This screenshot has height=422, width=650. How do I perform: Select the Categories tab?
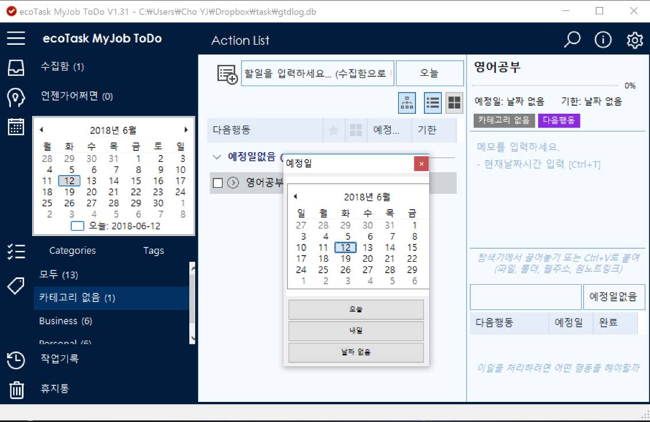pos(72,251)
